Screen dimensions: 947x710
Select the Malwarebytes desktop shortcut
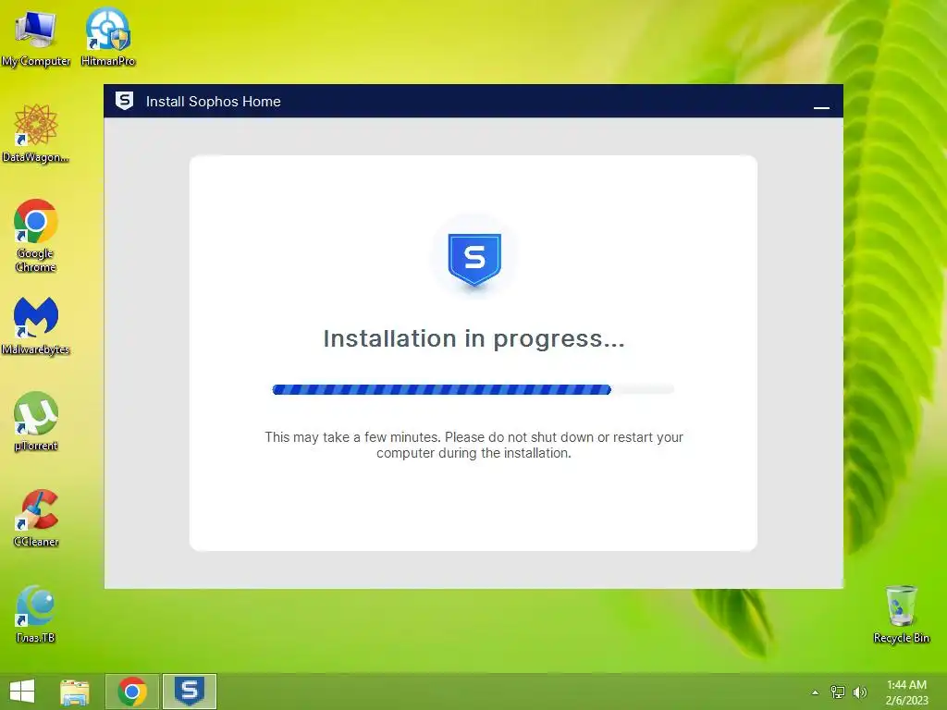(x=36, y=326)
